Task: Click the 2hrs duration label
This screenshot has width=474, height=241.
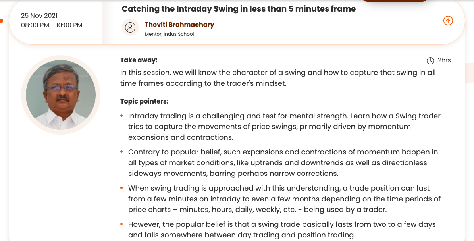Action: coord(444,60)
